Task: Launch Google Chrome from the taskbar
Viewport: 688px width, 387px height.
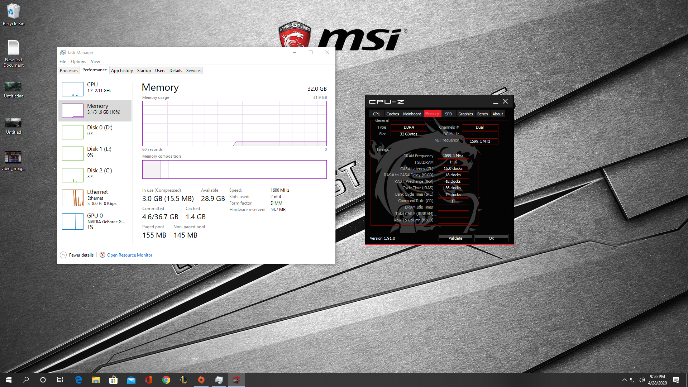Action: tap(166, 380)
